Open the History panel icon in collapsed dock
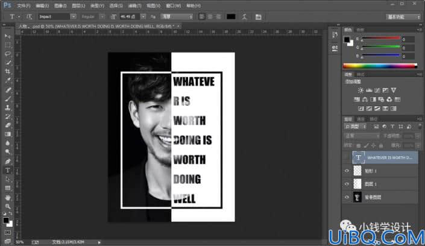This screenshot has height=246, width=425. click(335, 35)
